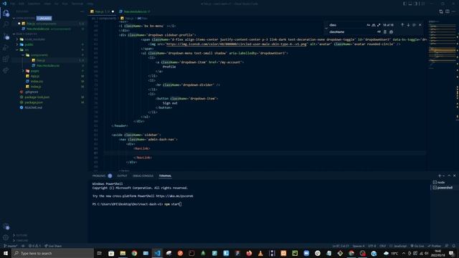
Task: Switch to Nav.module.css editor tab
Action: click(134, 11)
